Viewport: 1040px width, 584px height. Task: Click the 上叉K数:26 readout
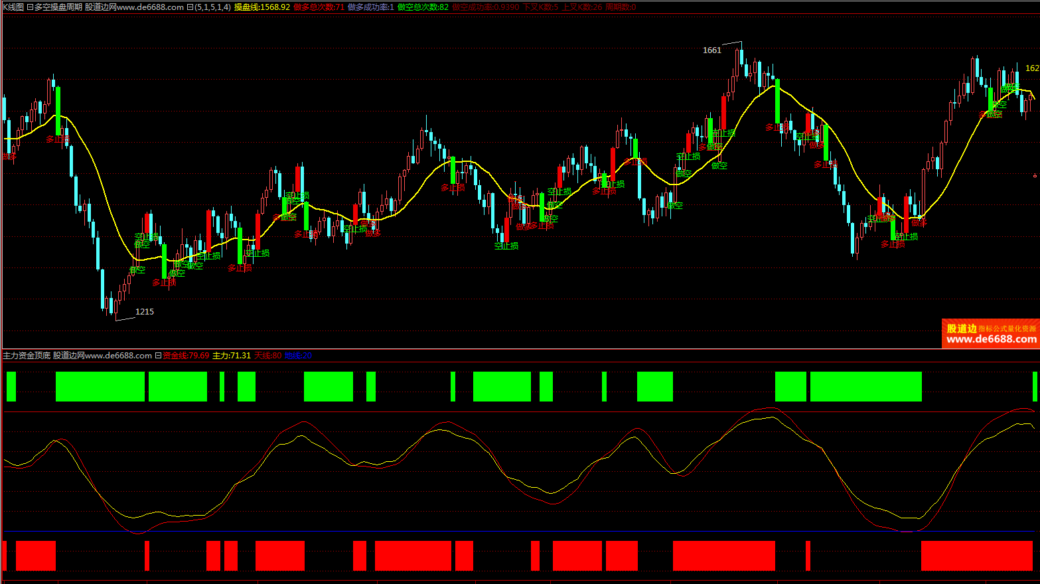[x=581, y=7]
